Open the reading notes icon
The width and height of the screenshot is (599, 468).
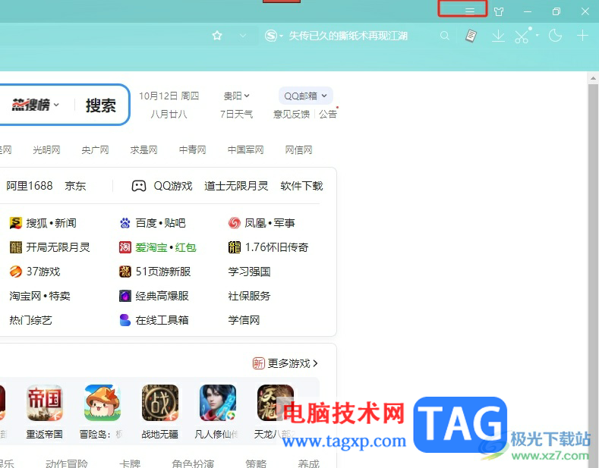471,36
